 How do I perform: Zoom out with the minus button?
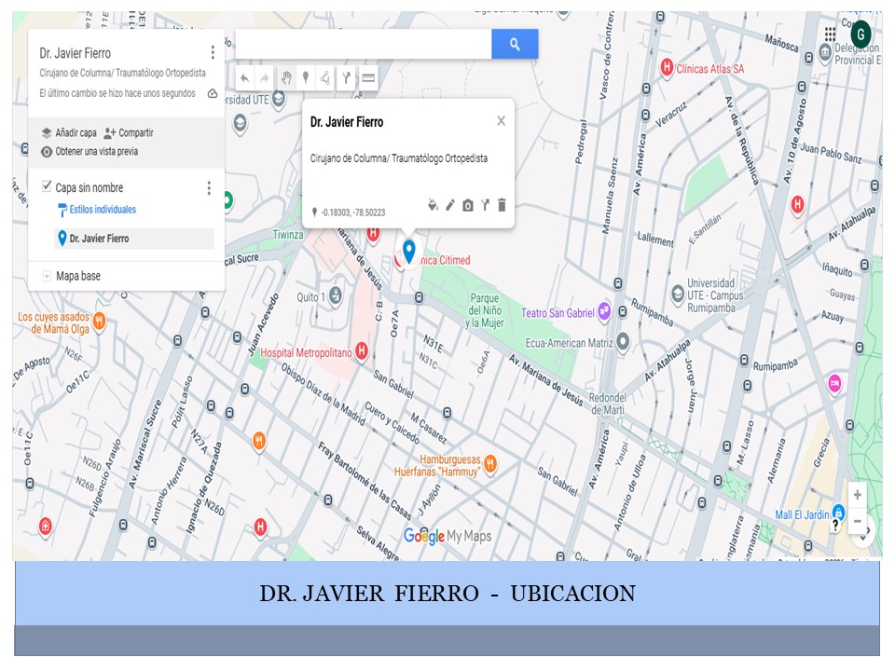tap(857, 521)
